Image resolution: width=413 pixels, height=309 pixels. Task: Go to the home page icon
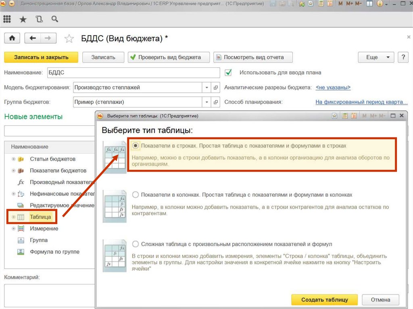(12, 38)
